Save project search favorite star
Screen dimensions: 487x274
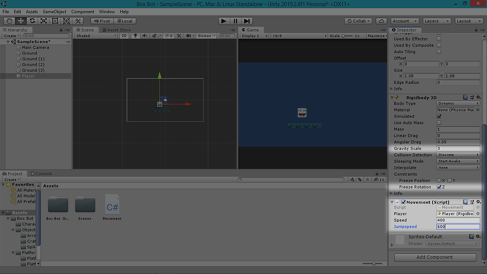(367, 180)
